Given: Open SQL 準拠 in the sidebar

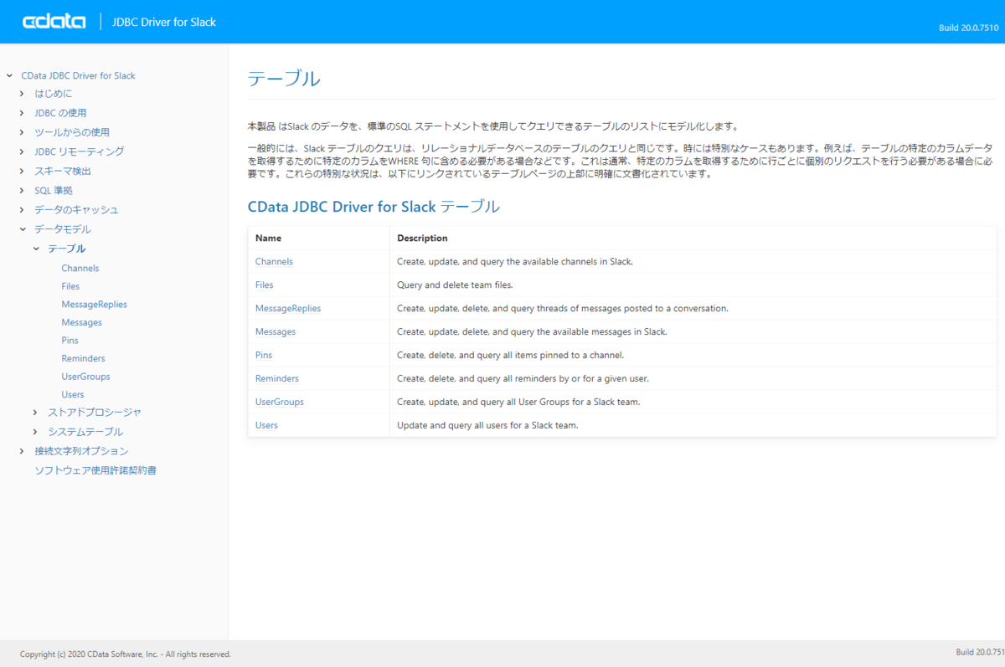Looking at the screenshot, I should [x=54, y=190].
